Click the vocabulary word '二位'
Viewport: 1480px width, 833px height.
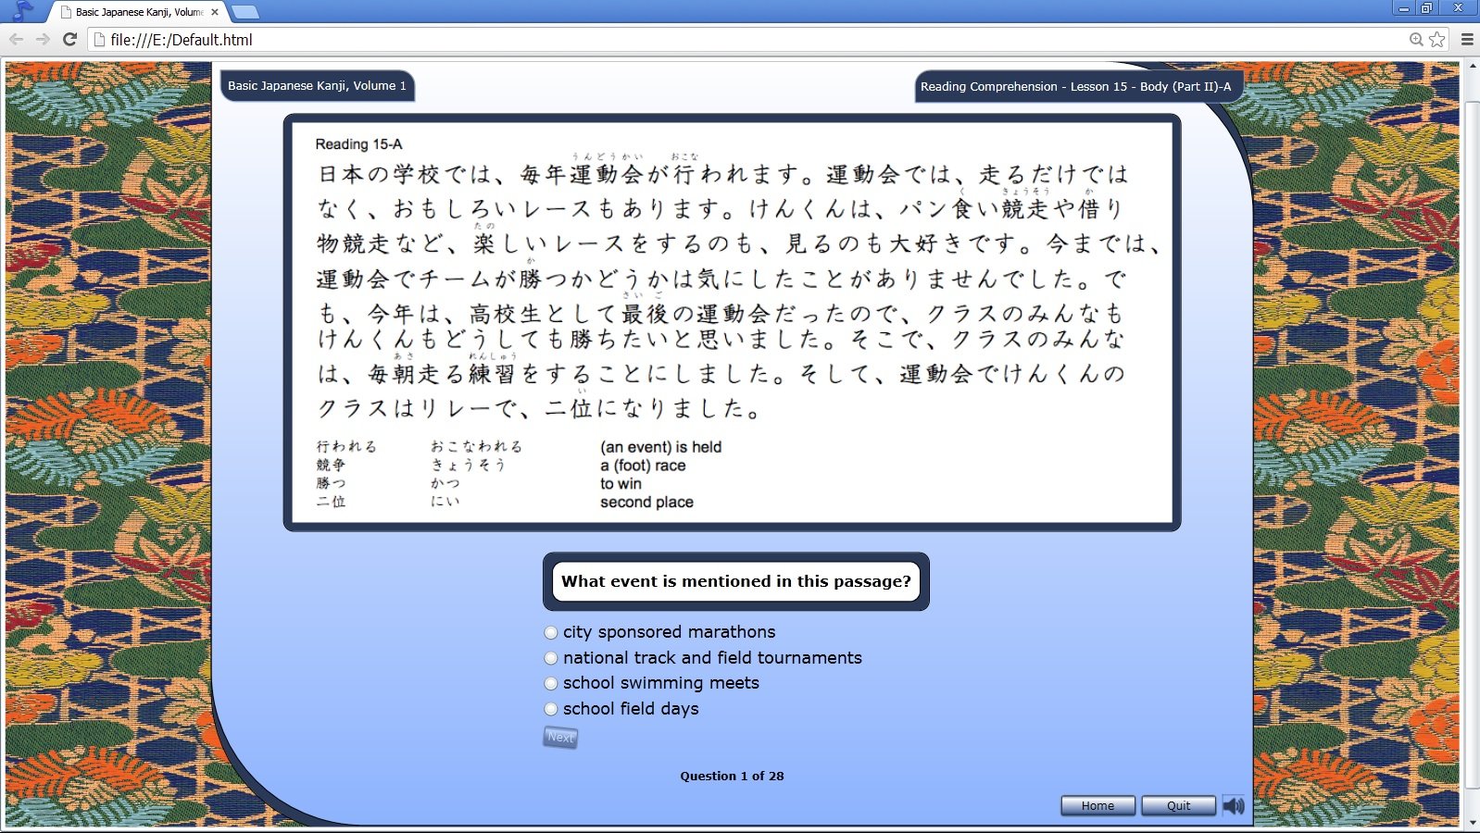coord(331,502)
